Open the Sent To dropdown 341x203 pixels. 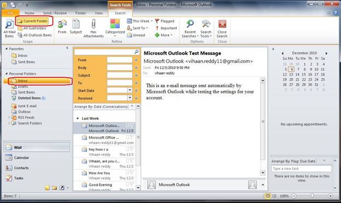137,28
